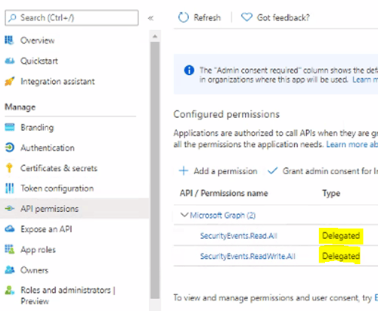Click the sidebar scrollbar up arrow

click(155, 36)
